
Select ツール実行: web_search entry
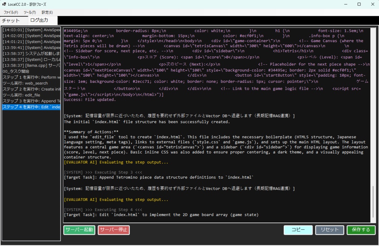[31, 83]
